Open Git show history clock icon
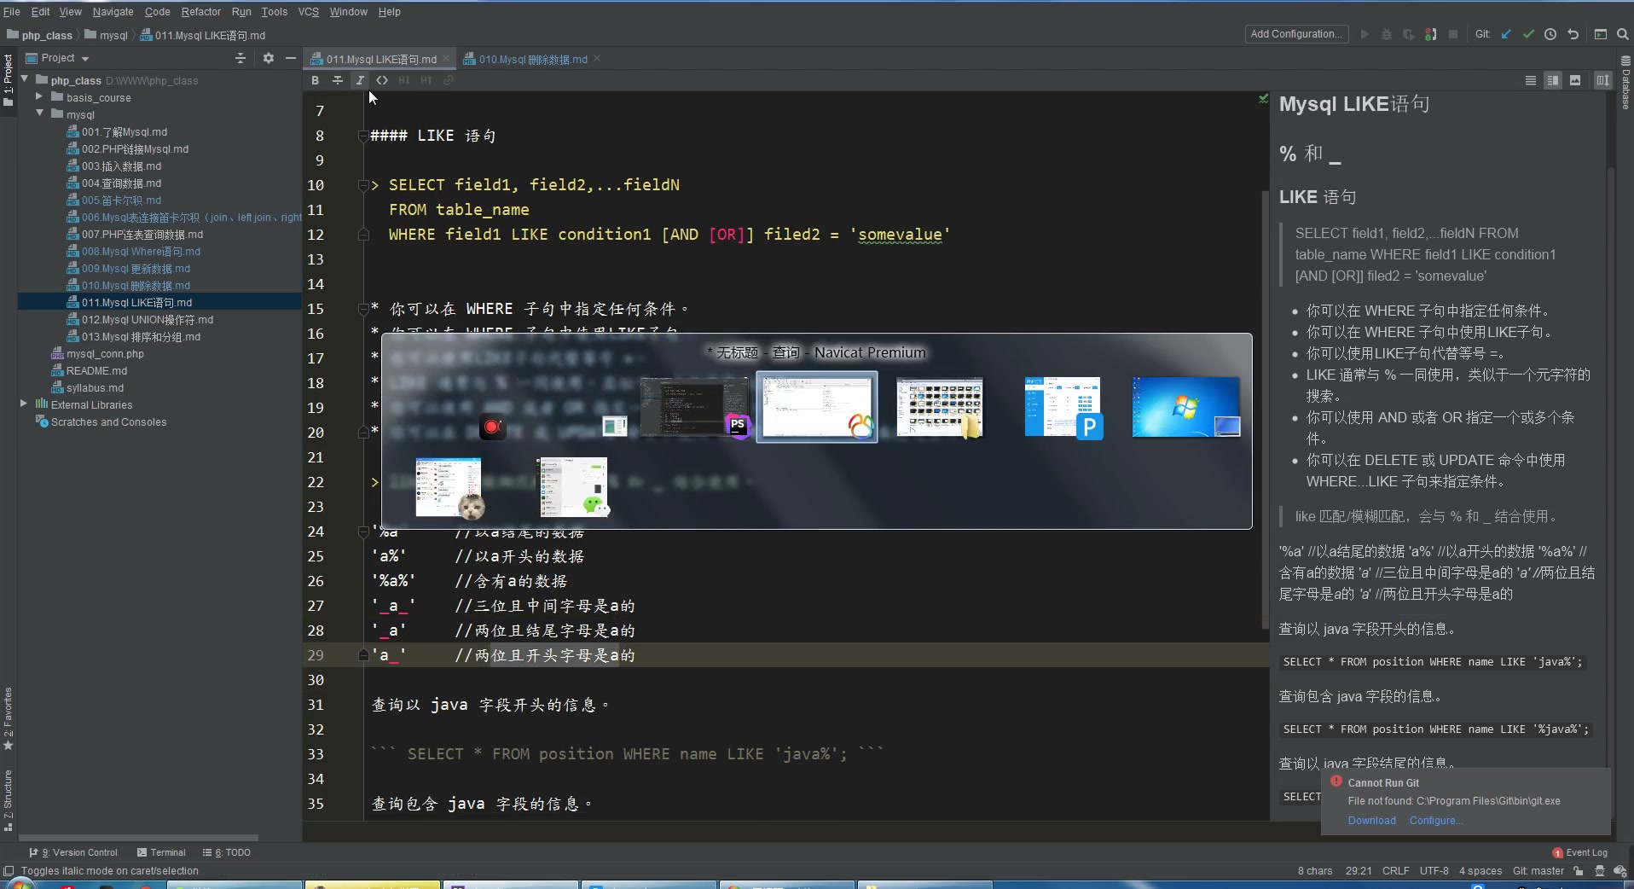The width and height of the screenshot is (1634, 889). tap(1550, 34)
